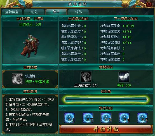Click the 增加玩家生命 +18~+21 bonus row

click(x=117, y=26)
